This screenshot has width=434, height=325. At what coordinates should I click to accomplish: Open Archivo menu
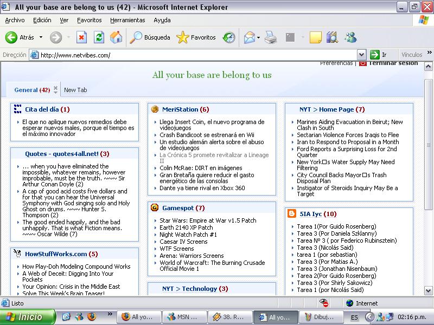(x=15, y=20)
